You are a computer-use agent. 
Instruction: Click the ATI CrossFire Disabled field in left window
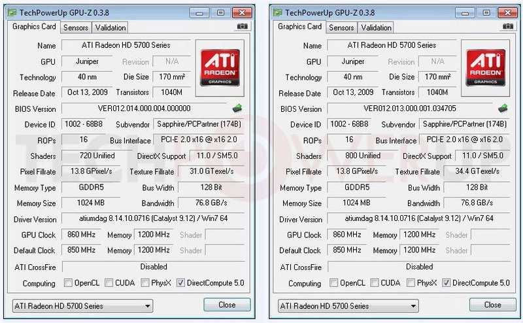[154, 267]
